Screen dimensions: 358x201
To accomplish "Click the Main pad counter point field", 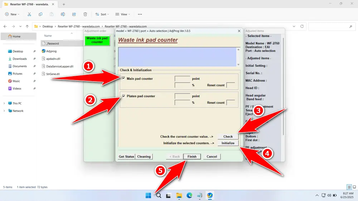I will pyautogui.click(x=182, y=78).
